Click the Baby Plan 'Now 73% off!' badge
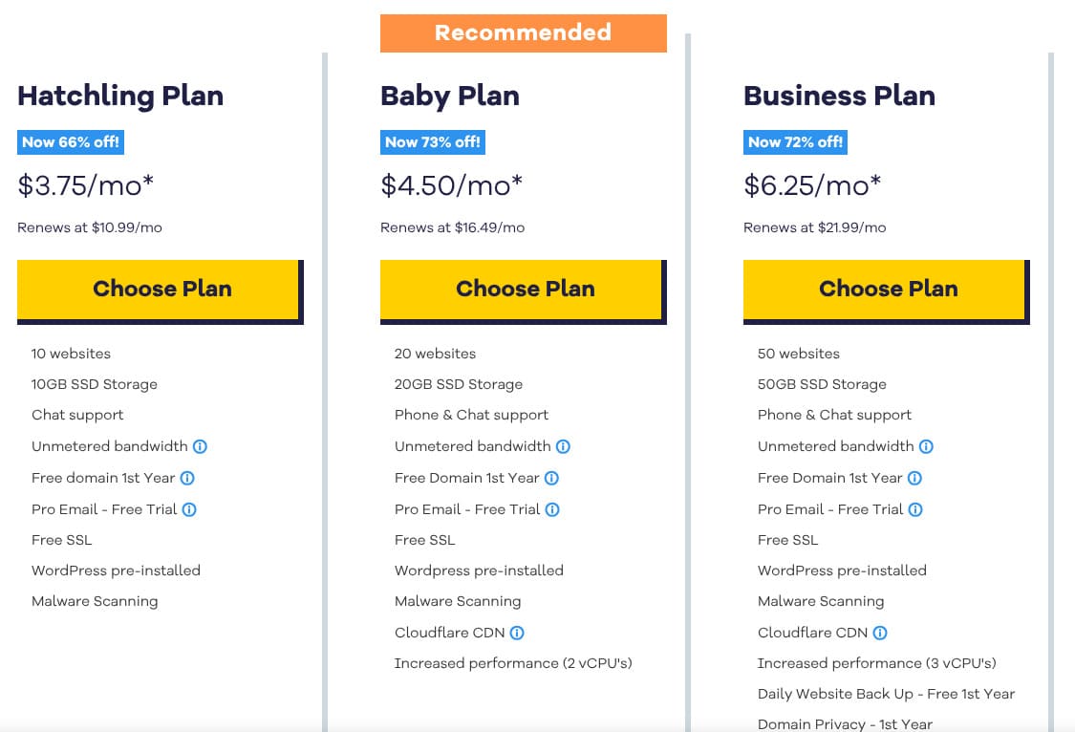Screen dimensions: 1075x732 [433, 142]
